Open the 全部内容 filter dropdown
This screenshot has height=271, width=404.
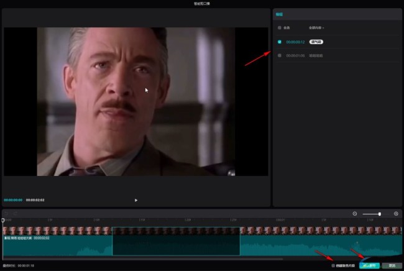click(x=316, y=27)
